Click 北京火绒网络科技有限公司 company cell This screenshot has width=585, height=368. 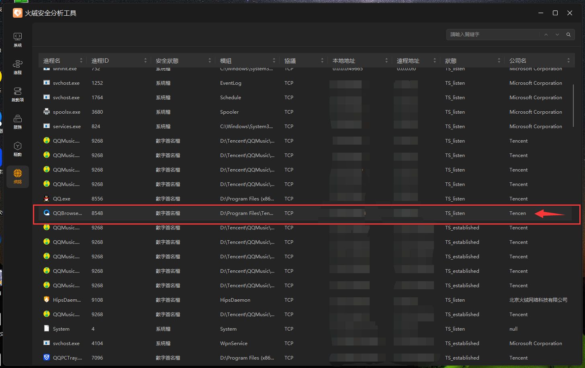(x=538, y=300)
